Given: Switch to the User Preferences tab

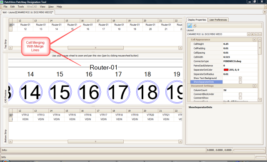Looking at the screenshot, I should [x=218, y=20].
